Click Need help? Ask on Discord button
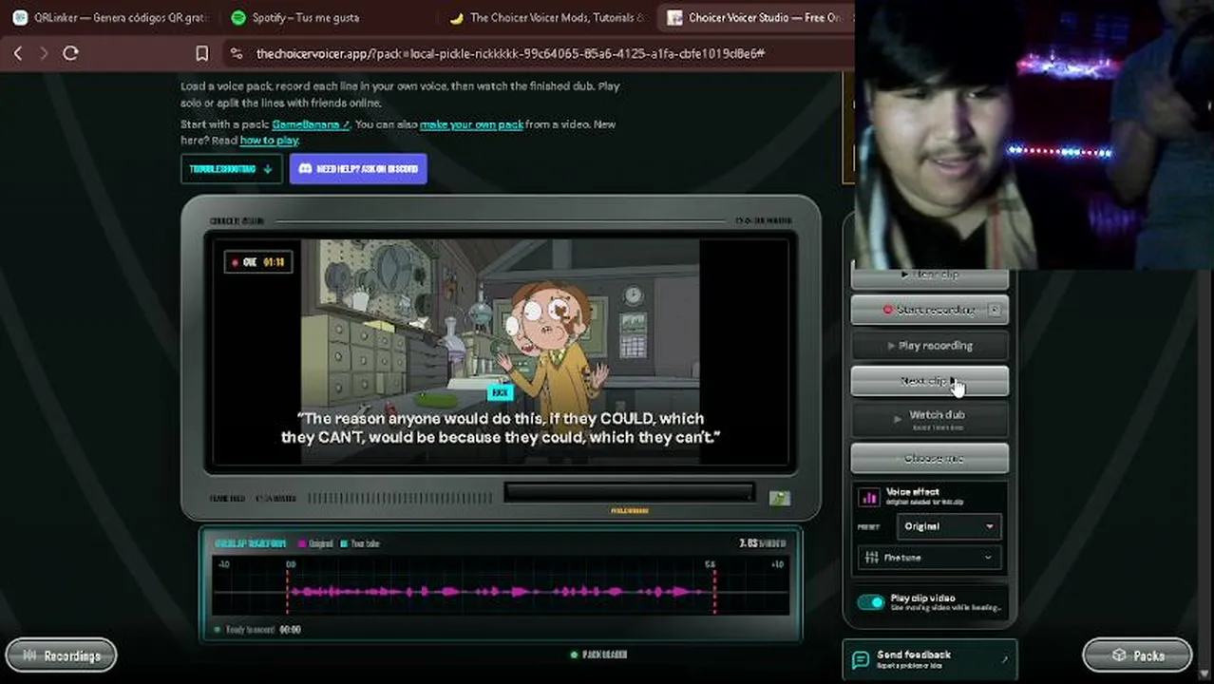1214x684 pixels. click(x=358, y=168)
